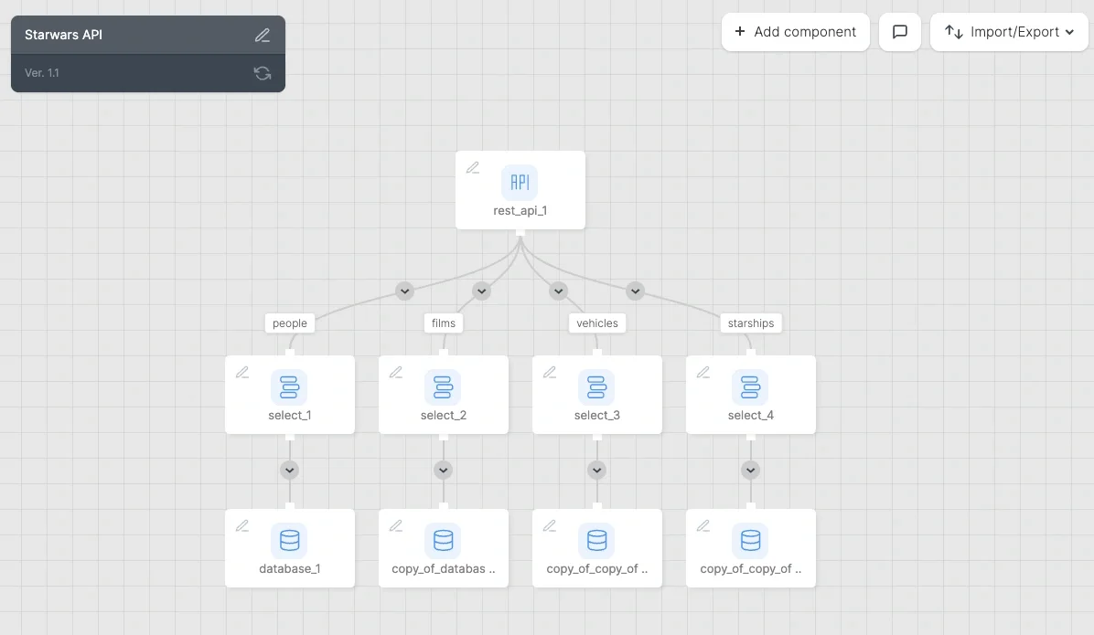Edit the select_4 component
Screen dimensions: 1094x635
(703, 373)
